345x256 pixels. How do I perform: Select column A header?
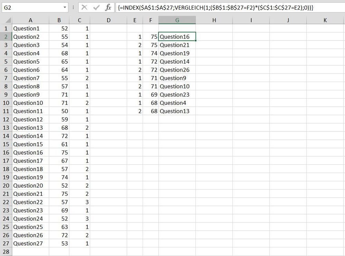(x=30, y=20)
